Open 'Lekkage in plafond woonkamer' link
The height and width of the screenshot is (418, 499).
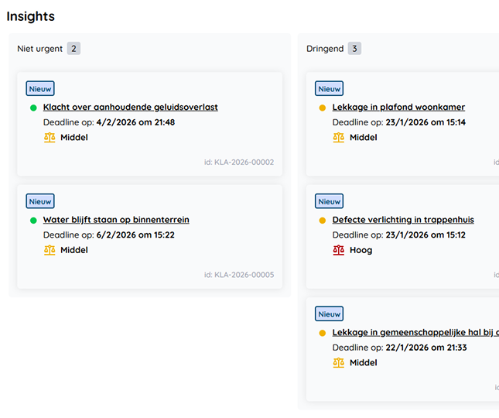[x=398, y=108]
